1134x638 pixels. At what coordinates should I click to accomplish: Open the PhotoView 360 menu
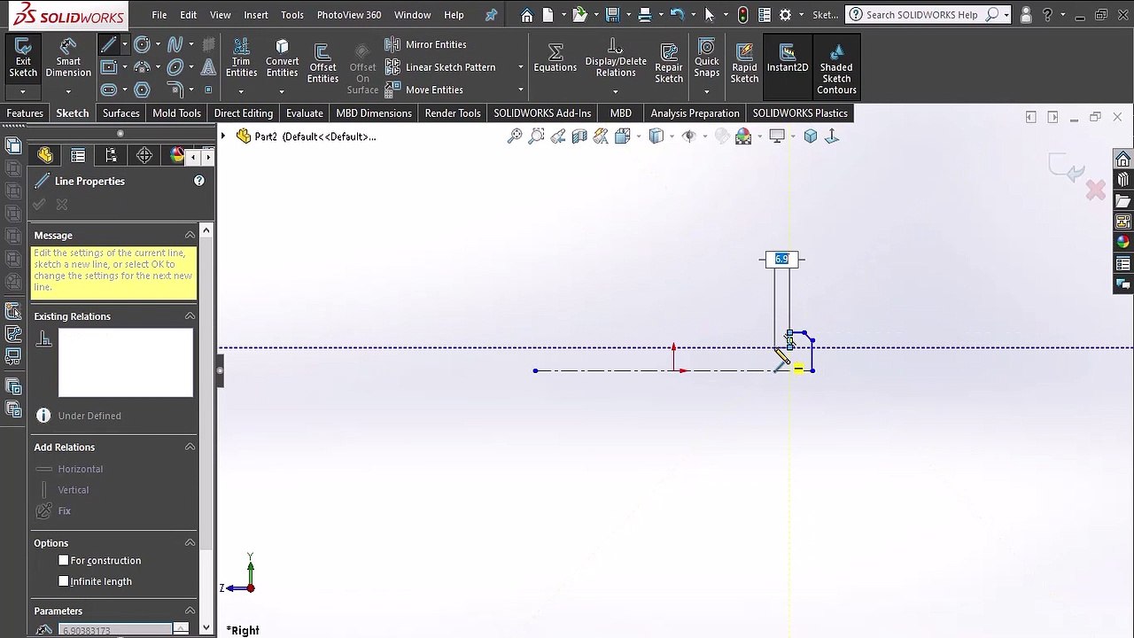point(349,15)
